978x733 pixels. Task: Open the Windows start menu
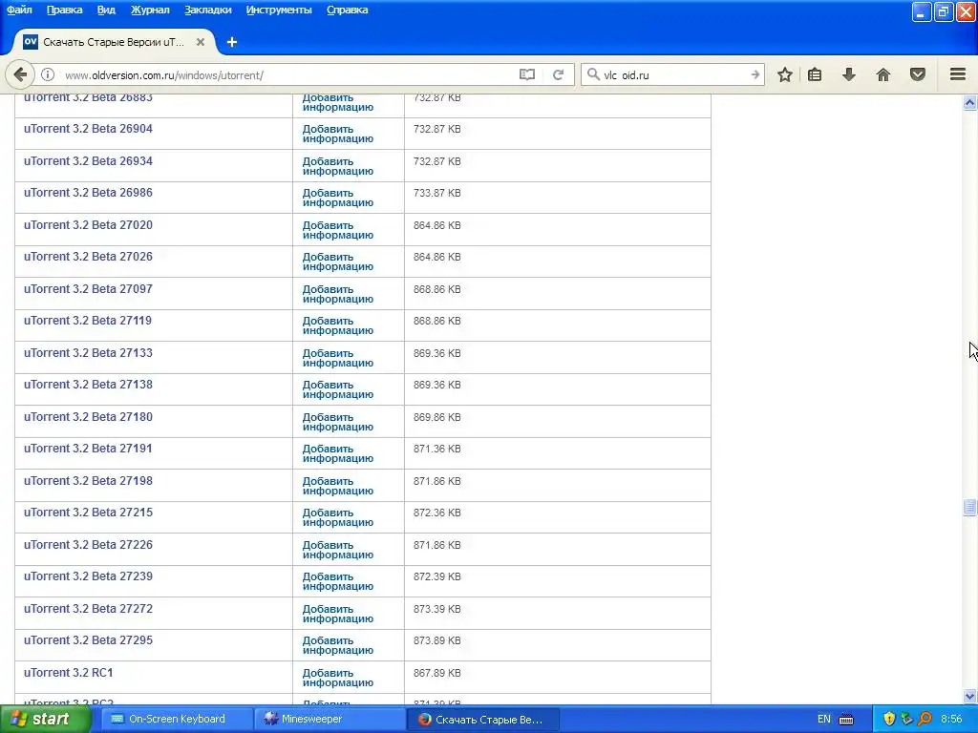[46, 720]
